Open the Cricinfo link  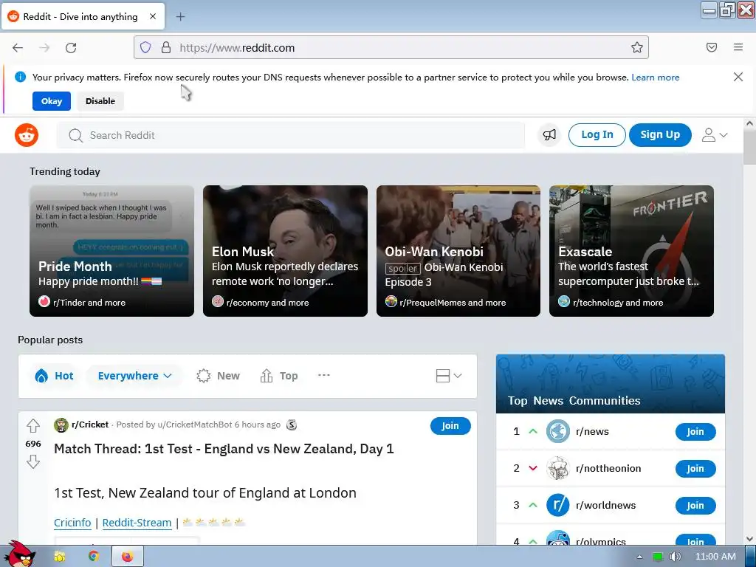coord(72,523)
